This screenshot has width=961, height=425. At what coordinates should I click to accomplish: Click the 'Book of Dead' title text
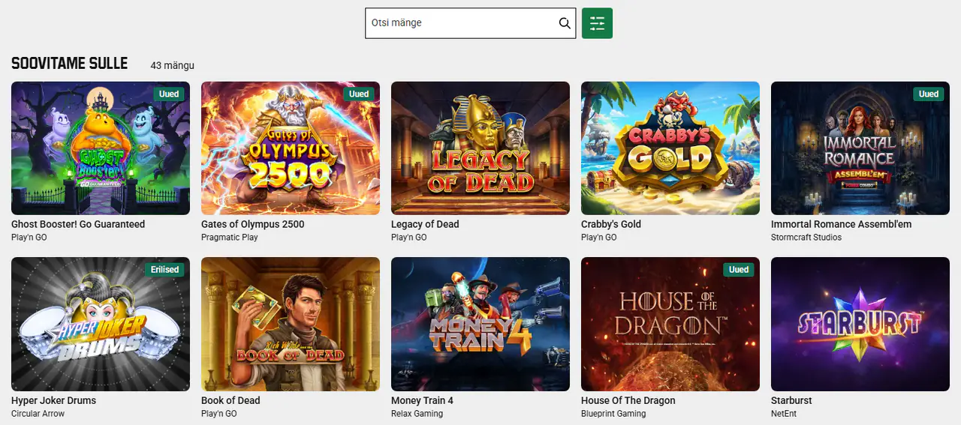coord(230,400)
